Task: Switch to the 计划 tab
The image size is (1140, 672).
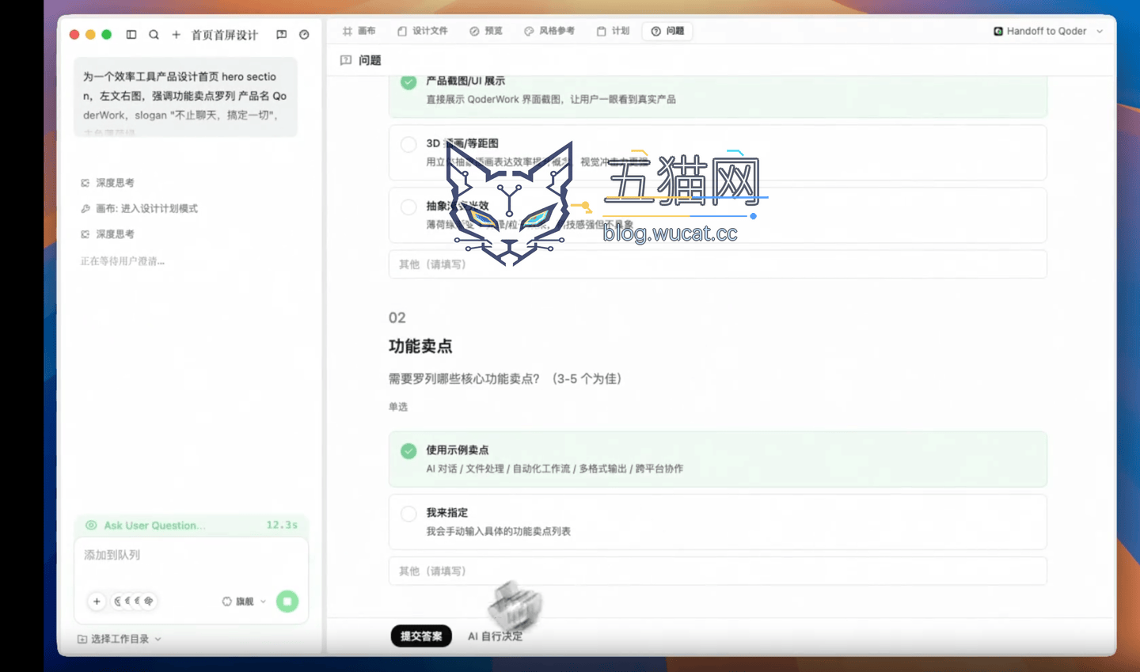Action: click(614, 31)
